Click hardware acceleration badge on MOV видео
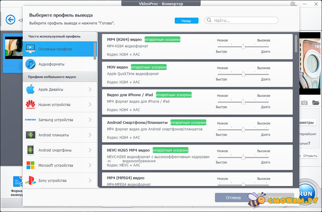Screen dimensions: 322x212 (148, 67)
